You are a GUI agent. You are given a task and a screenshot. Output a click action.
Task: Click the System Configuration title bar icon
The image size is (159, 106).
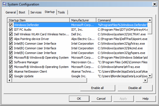coord(4,4)
